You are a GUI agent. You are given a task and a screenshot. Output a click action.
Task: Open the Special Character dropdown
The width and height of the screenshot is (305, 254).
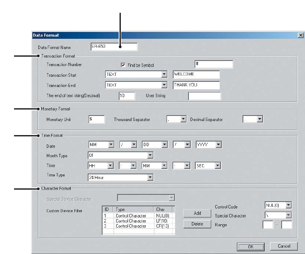click(278, 215)
